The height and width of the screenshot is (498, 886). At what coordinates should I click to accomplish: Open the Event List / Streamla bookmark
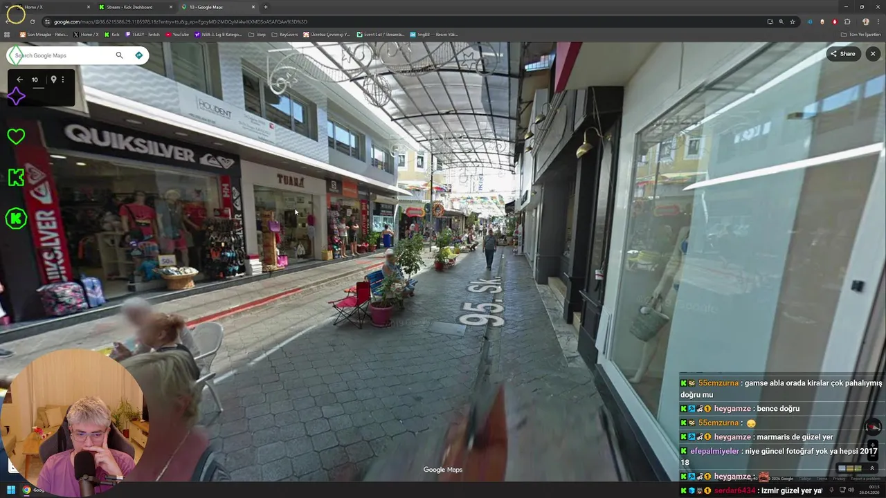pyautogui.click(x=381, y=34)
